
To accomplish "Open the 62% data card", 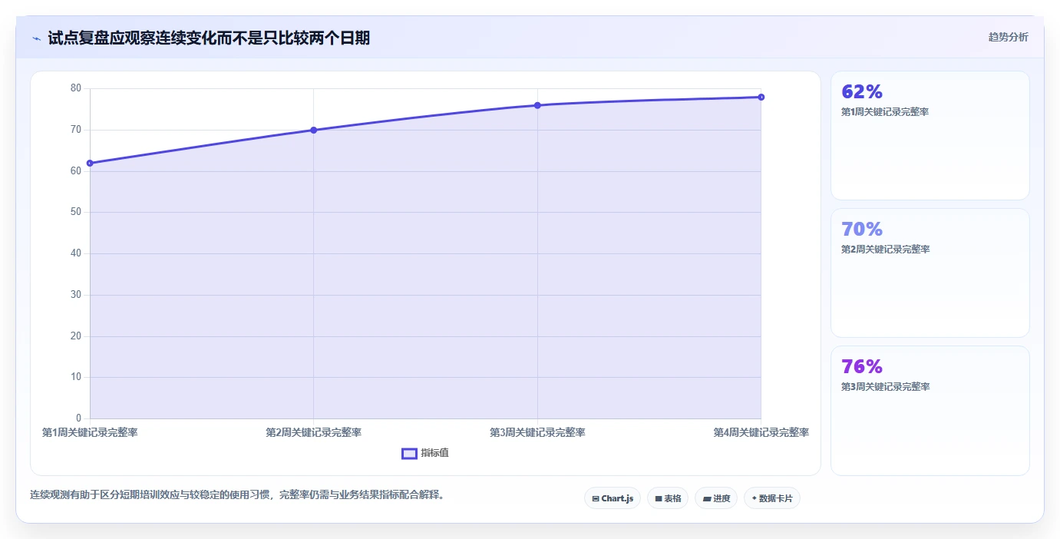I will coord(930,135).
